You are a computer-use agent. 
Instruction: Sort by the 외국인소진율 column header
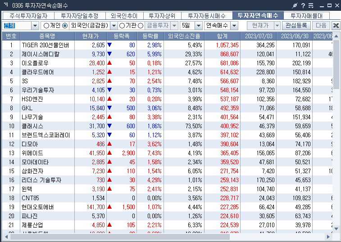tap(184, 36)
